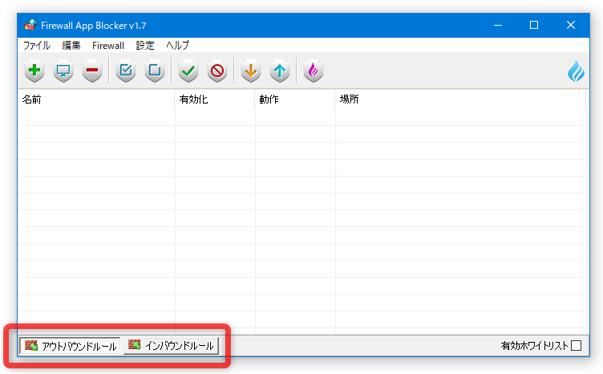Click the blue up arrow icon
Image resolution: width=603 pixels, height=374 pixels.
point(280,71)
